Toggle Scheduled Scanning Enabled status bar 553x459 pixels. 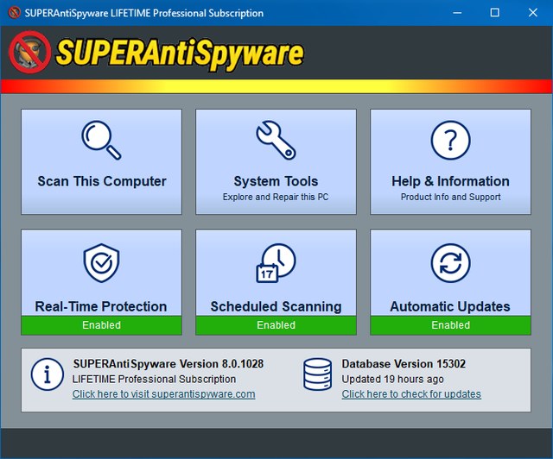[276, 325]
